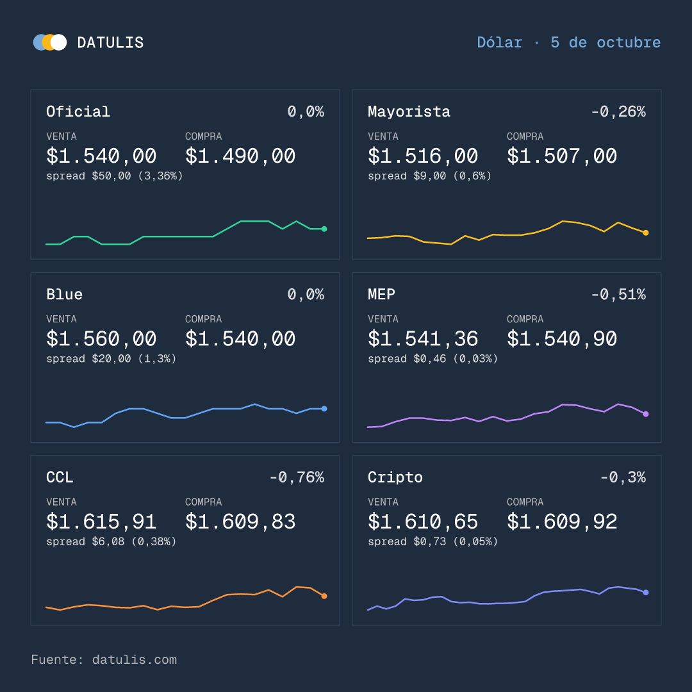
Task: Click CCL's -0,76% variation
Action: point(297,477)
